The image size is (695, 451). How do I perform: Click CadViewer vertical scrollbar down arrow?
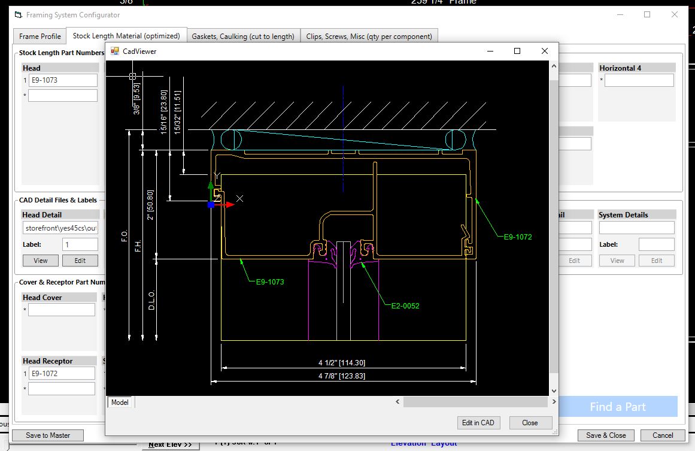pos(554,391)
